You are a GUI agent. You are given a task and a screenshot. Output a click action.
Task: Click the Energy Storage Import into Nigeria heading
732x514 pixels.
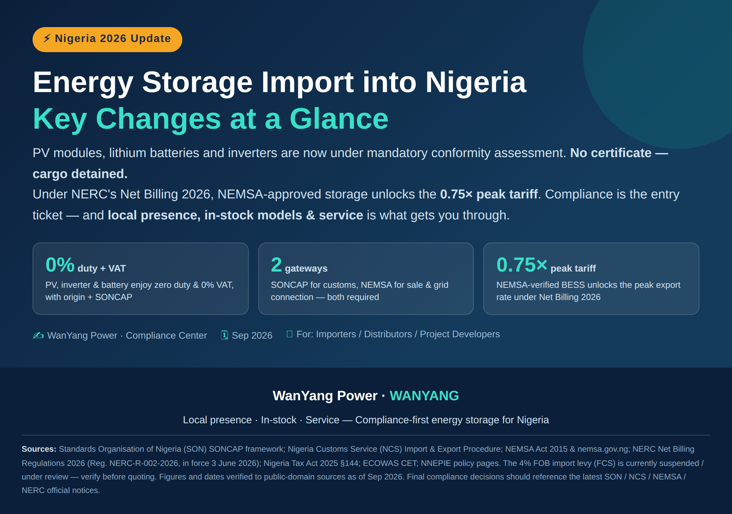[280, 82]
